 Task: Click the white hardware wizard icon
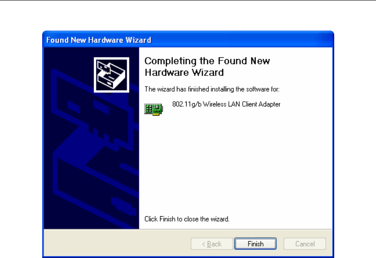112,75
